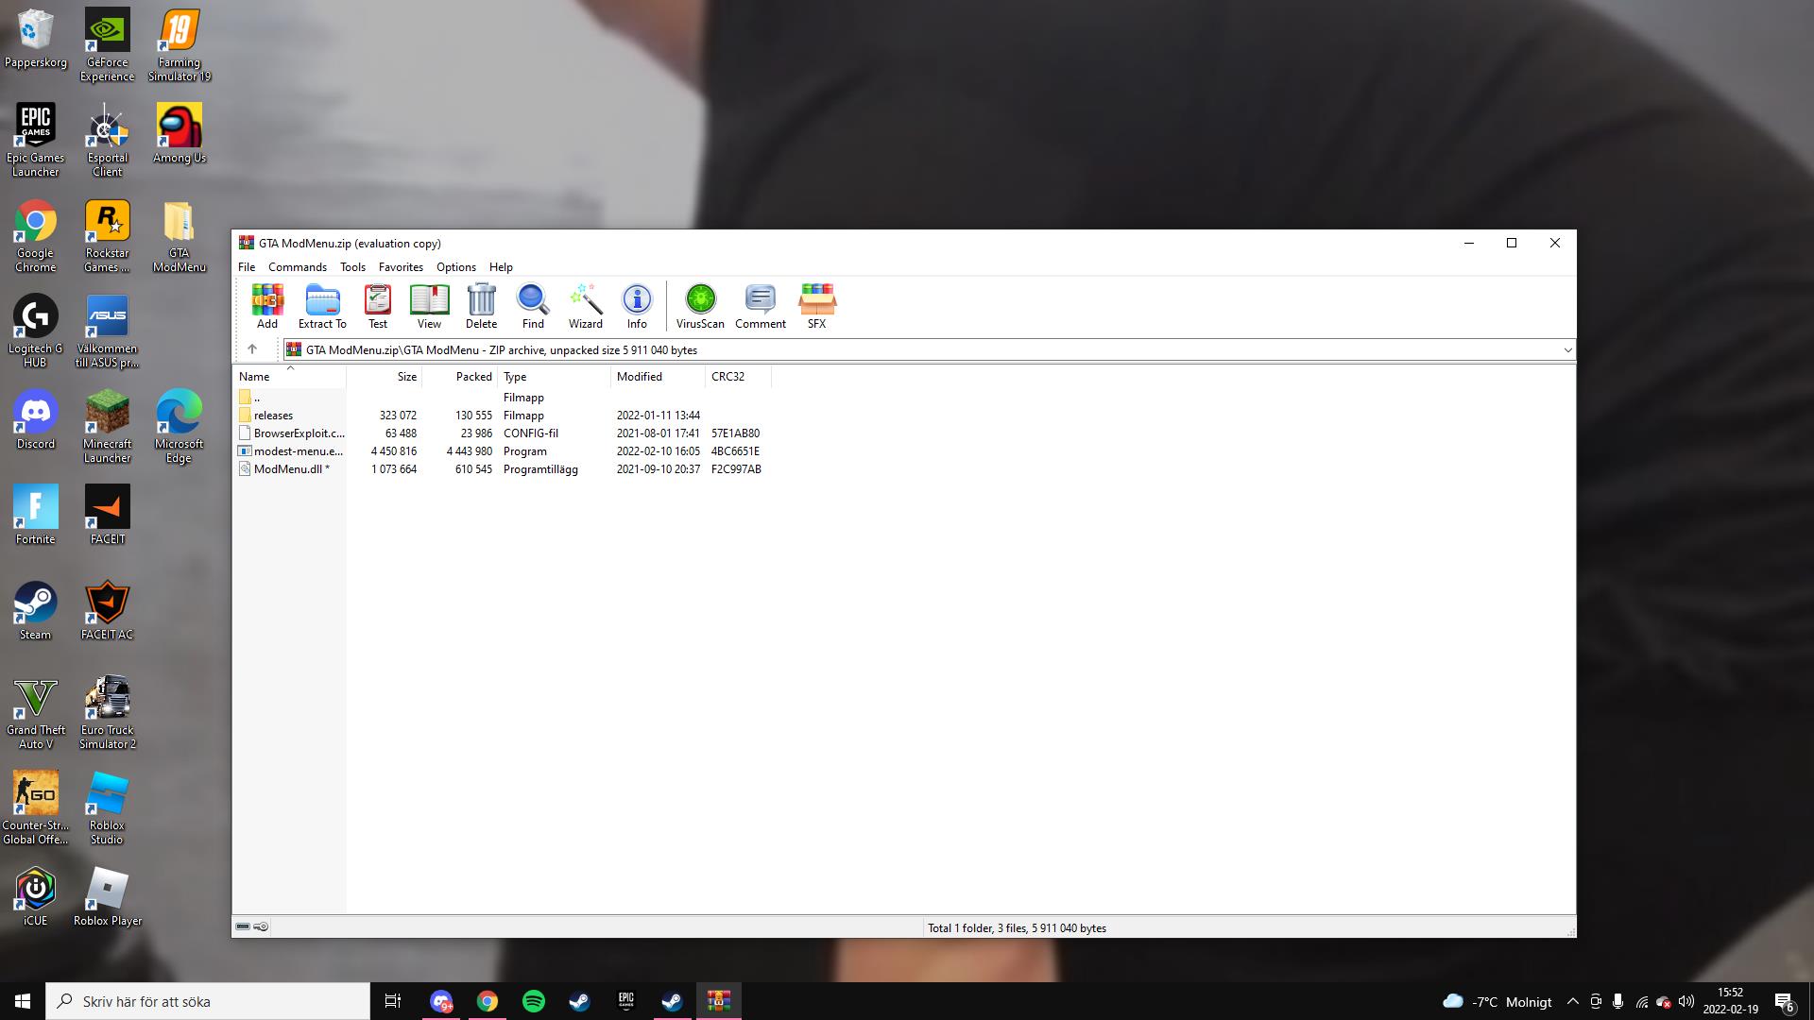Click the SFX toolbar icon
The width and height of the screenshot is (1814, 1020).
[x=816, y=305]
